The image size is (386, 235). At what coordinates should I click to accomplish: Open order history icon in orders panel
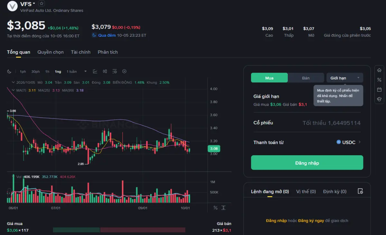click(360, 191)
